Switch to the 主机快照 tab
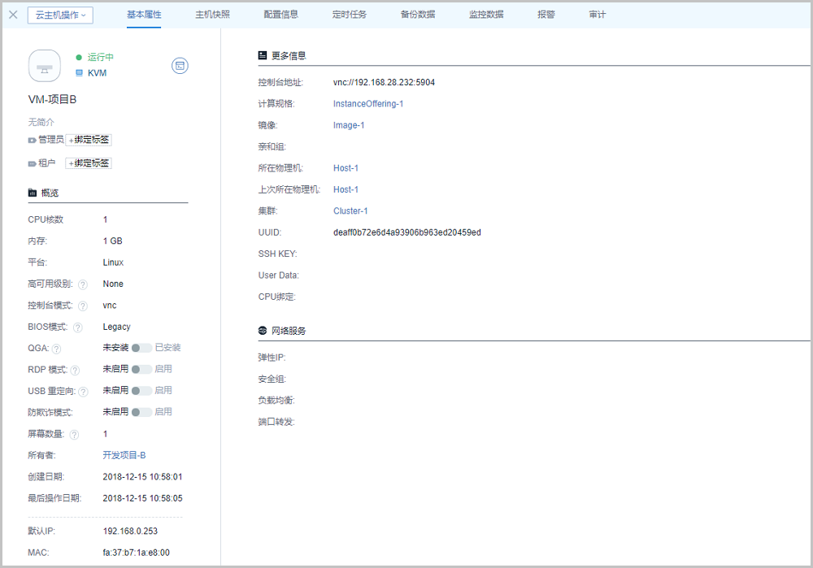 pyautogui.click(x=212, y=15)
